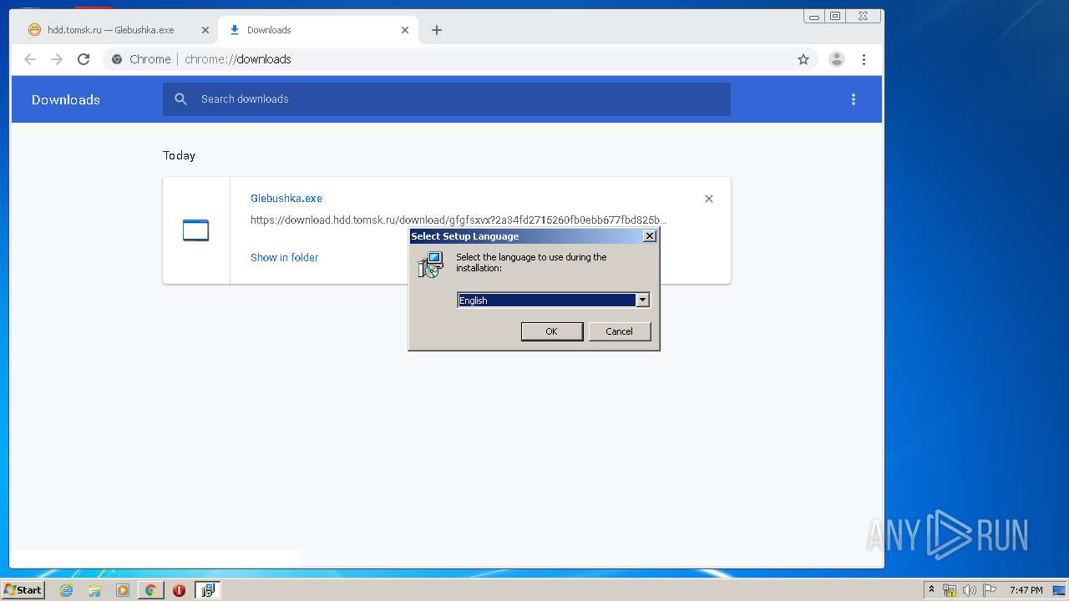This screenshot has height=601, width=1069.
Task: Click the address bar chrome://downloads
Action: tap(238, 59)
